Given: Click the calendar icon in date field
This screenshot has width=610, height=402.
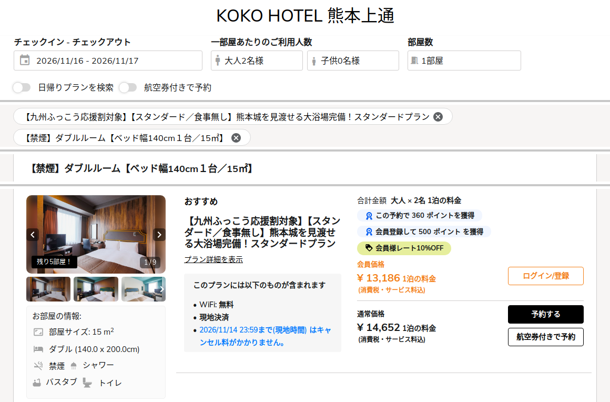Looking at the screenshot, I should [x=25, y=60].
